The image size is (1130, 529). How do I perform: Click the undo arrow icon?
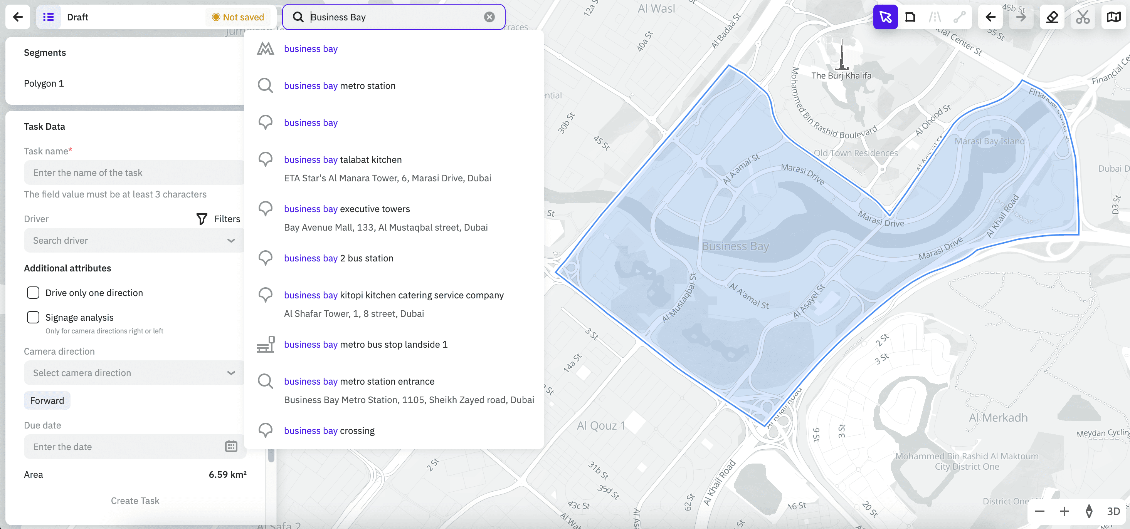(990, 17)
